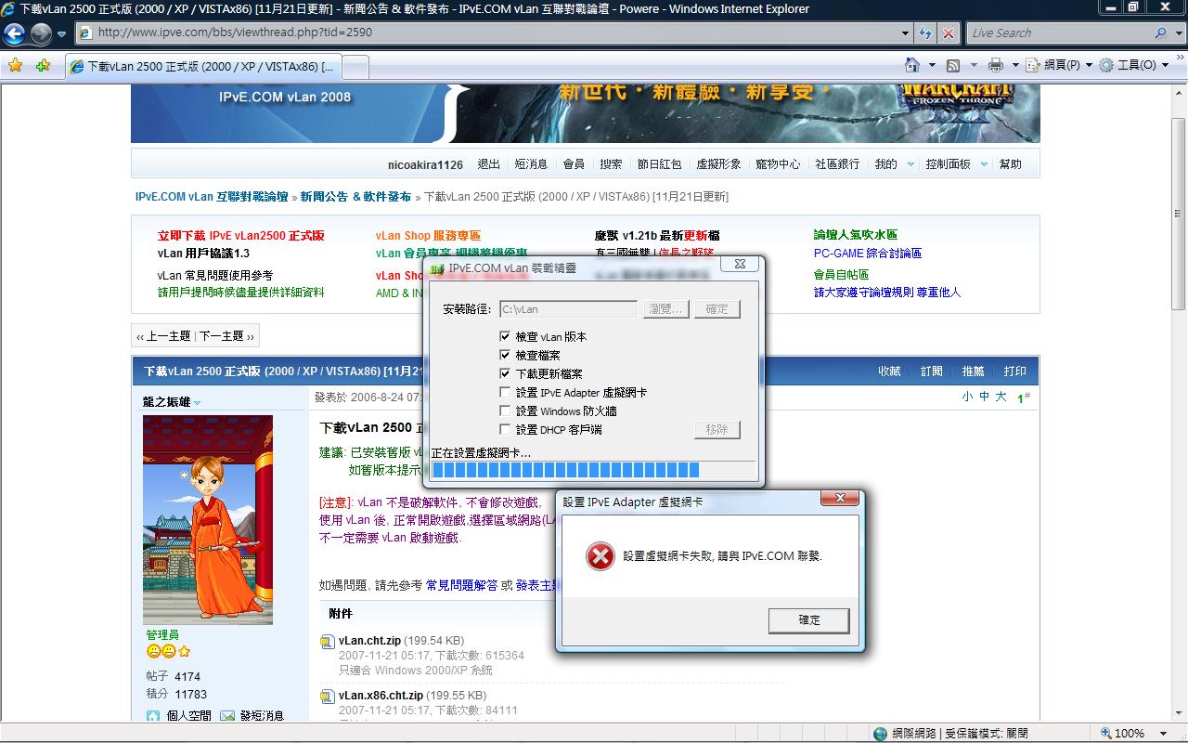This screenshot has width=1188, height=743.
Task: Click the IE Forward navigation button
Action: pos(41,33)
